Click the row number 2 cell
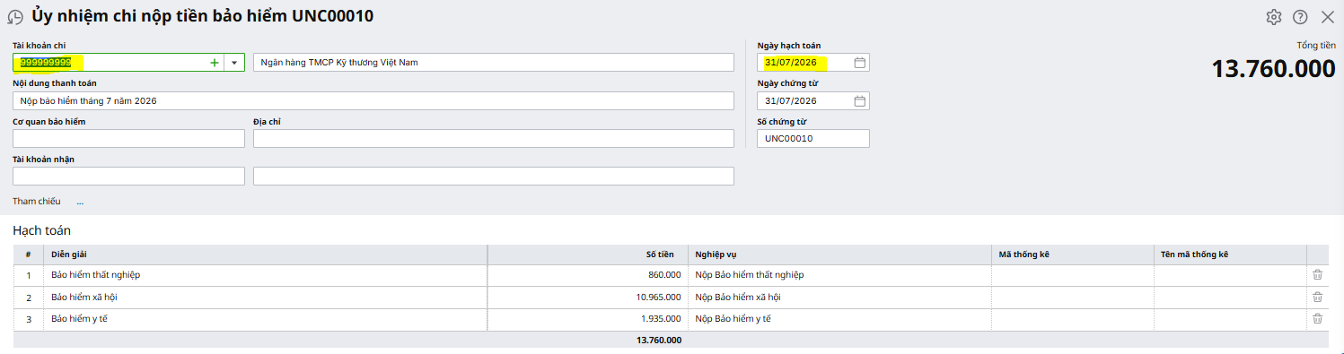The height and width of the screenshot is (354, 1344). click(29, 298)
